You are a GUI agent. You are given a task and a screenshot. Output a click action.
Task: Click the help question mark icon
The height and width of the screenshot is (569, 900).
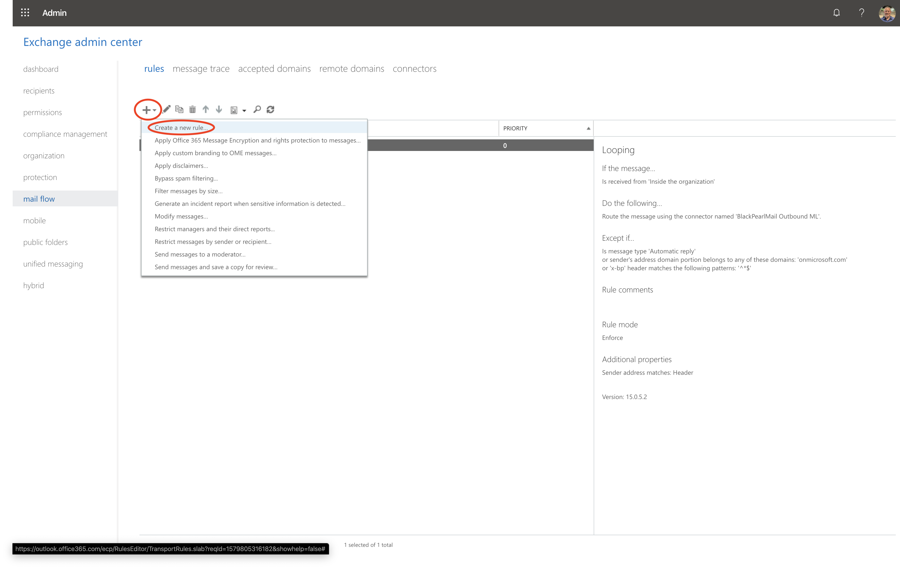click(x=861, y=13)
